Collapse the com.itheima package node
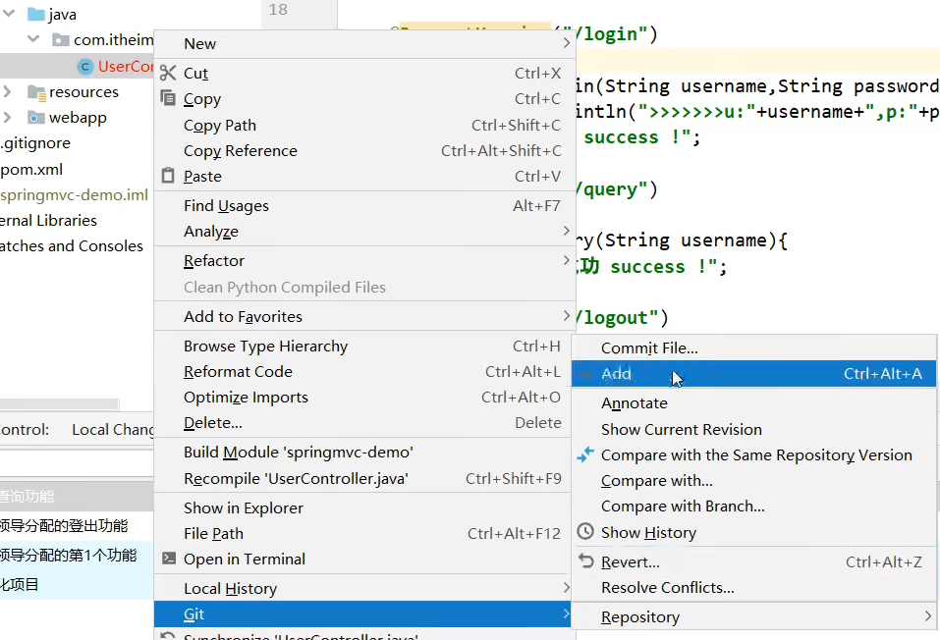The width and height of the screenshot is (940, 640). 33,39
